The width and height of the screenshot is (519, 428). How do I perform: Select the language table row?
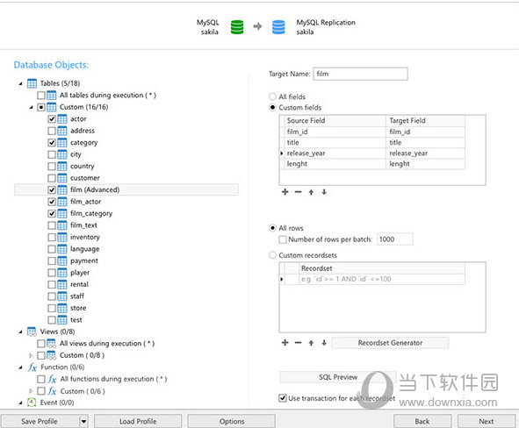pos(126,249)
